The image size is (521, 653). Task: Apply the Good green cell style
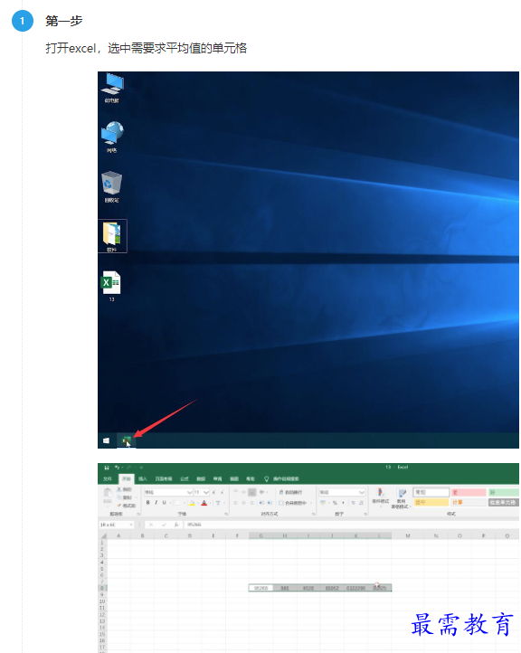(504, 492)
